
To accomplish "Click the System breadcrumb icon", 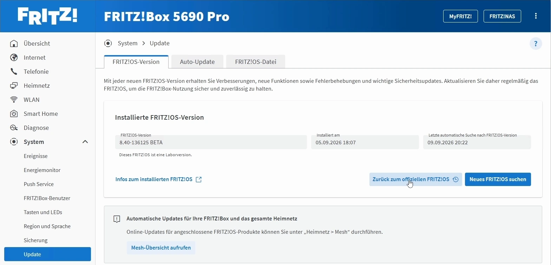I will click(x=108, y=43).
